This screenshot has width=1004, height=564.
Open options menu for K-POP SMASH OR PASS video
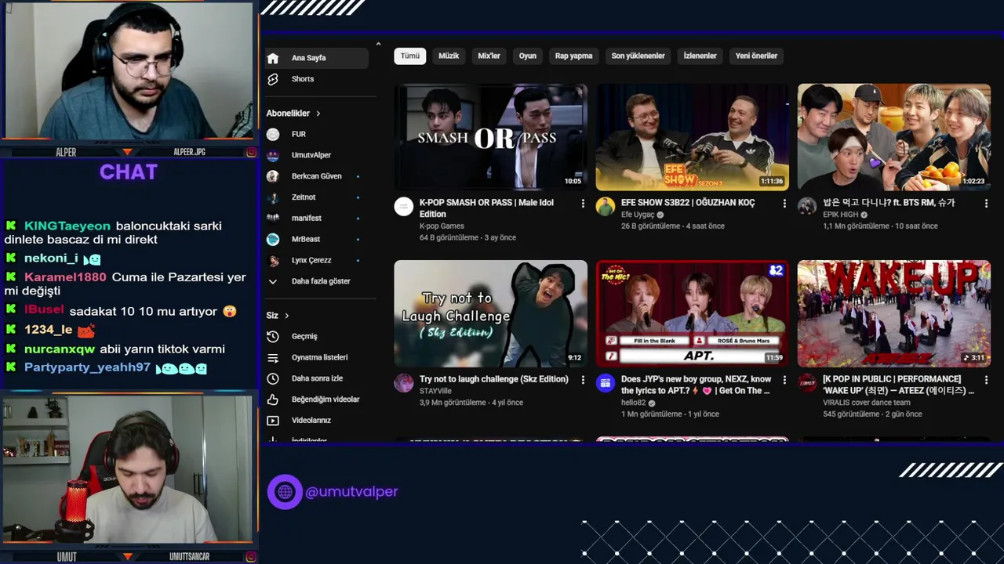pyautogui.click(x=582, y=204)
